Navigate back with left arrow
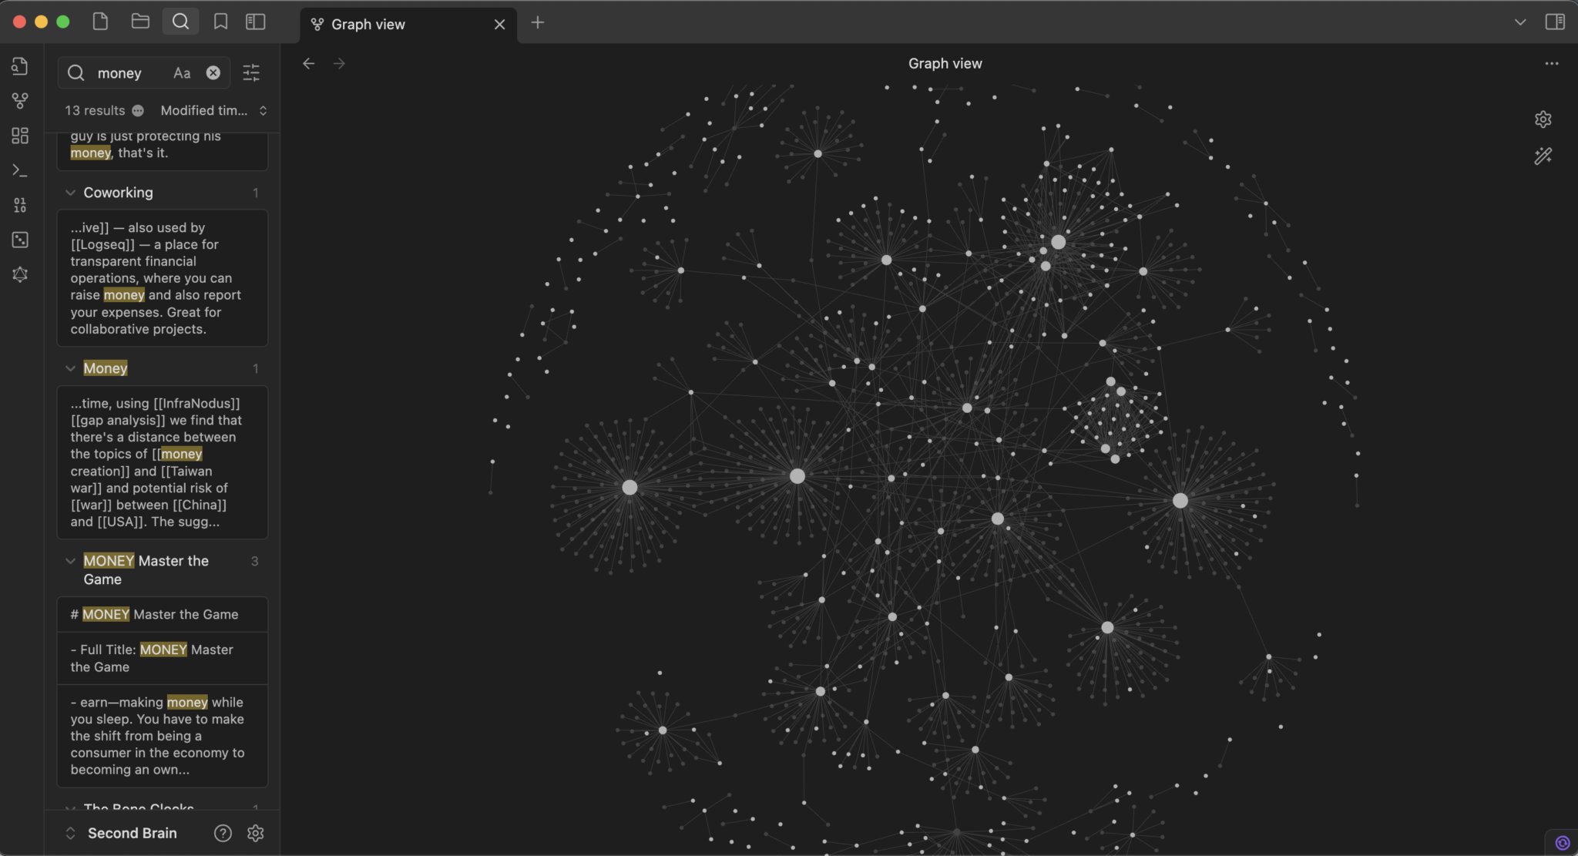 pyautogui.click(x=309, y=63)
